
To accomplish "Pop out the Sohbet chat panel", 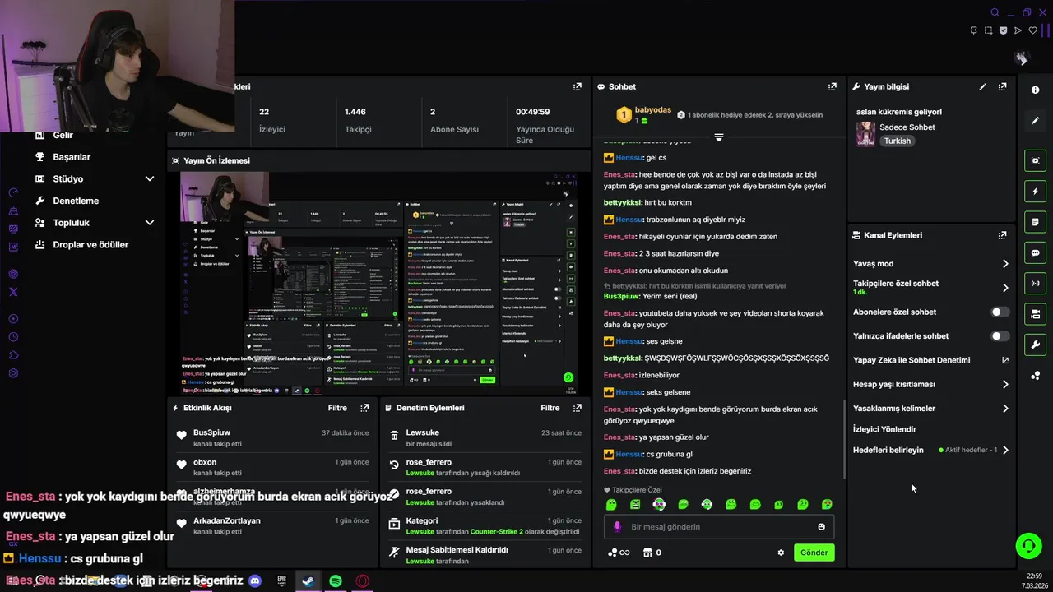I will click(833, 86).
